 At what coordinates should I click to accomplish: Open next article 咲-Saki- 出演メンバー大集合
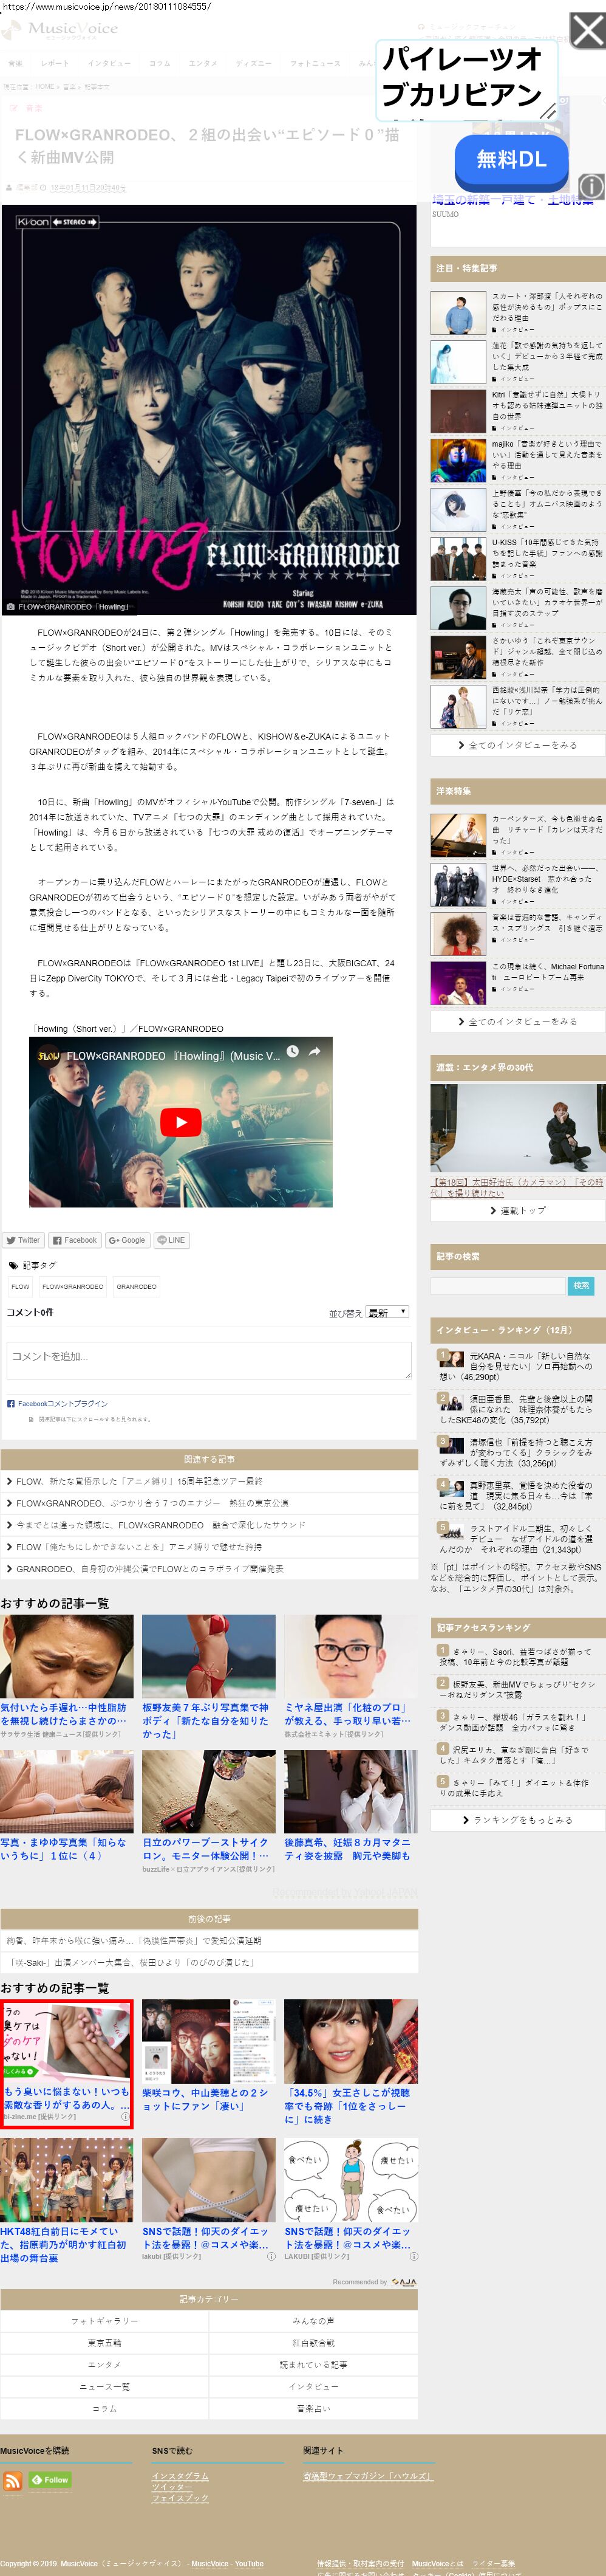click(209, 1962)
